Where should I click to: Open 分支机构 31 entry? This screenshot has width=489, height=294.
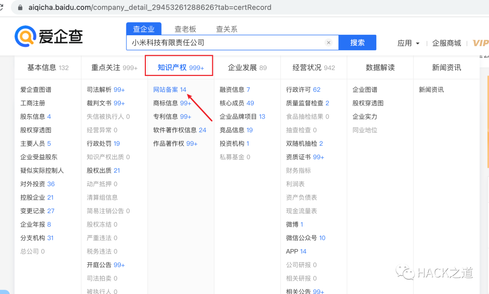point(37,238)
